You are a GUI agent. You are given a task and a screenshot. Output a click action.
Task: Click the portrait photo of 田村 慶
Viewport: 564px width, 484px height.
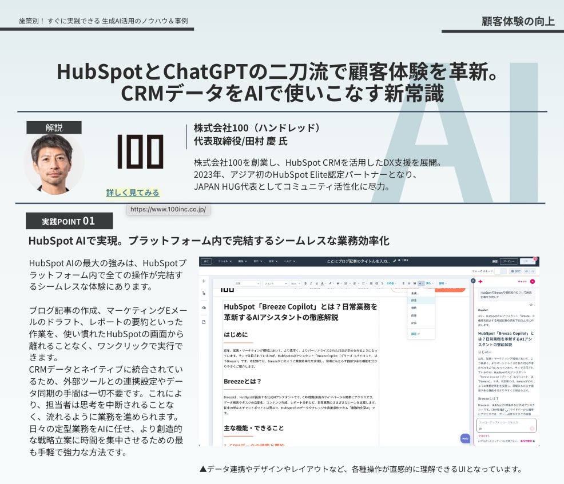coord(54,164)
